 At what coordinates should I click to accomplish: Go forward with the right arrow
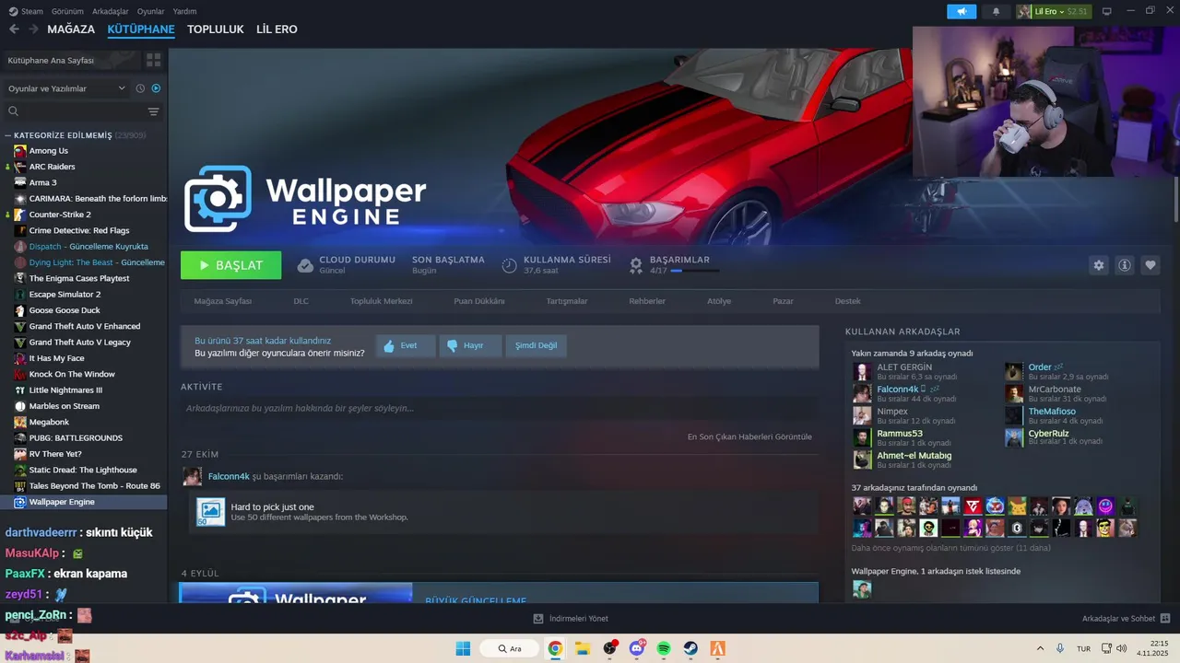coord(33,29)
